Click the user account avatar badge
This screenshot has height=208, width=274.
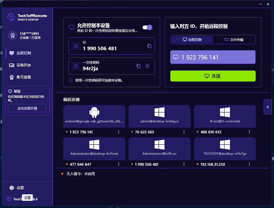pyautogui.click(x=13, y=35)
